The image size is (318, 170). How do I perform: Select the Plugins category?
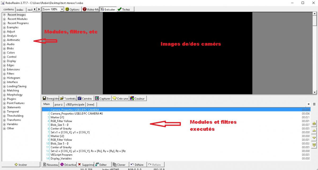[x=12, y=99]
